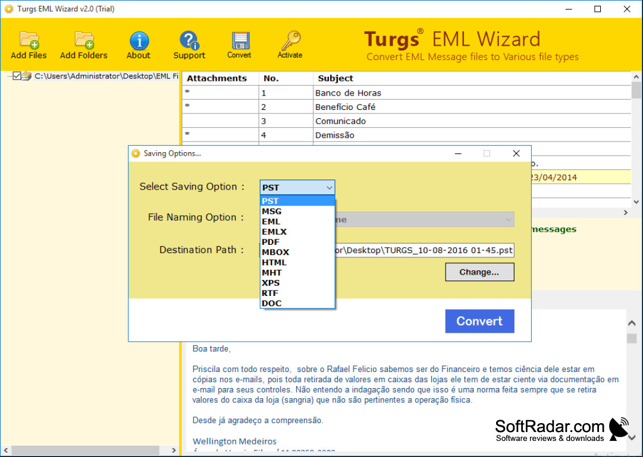Pick DOC as the saving option
Viewport: 643px width, 457px height.
click(297, 303)
